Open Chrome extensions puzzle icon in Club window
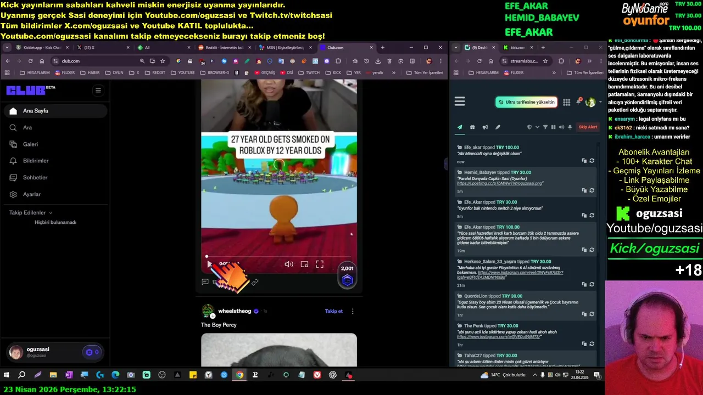Viewport: 703px width, 395px height. pyautogui.click(x=338, y=61)
